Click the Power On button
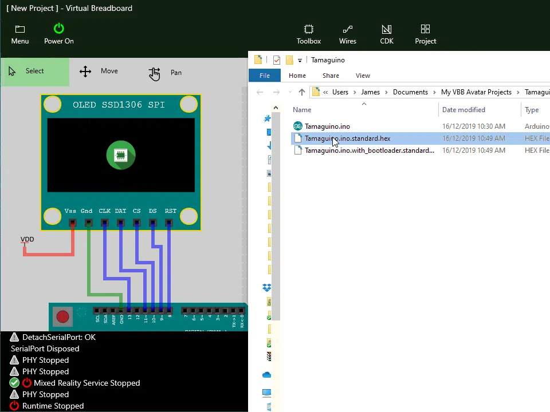The width and height of the screenshot is (550, 412). [59, 34]
